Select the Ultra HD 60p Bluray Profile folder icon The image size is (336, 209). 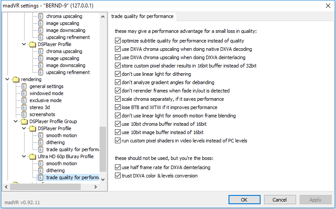(32, 156)
